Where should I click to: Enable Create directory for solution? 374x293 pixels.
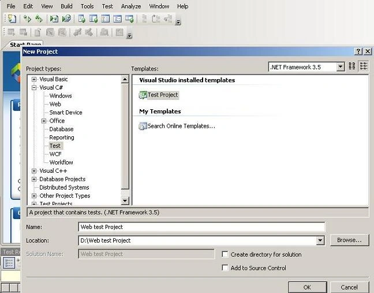[x=225, y=254]
